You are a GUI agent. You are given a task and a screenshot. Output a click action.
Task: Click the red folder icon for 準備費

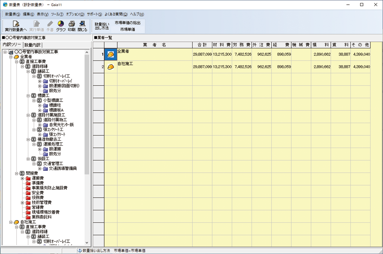pyautogui.click(x=28, y=183)
